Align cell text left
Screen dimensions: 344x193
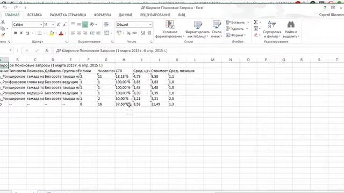click(73, 33)
